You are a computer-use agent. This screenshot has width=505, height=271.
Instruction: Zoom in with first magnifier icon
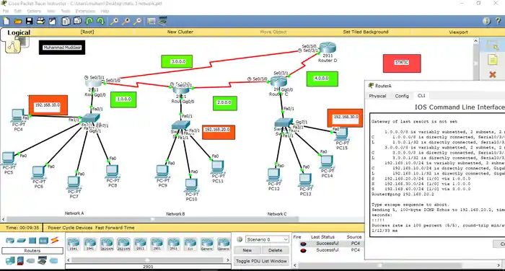[114, 21]
